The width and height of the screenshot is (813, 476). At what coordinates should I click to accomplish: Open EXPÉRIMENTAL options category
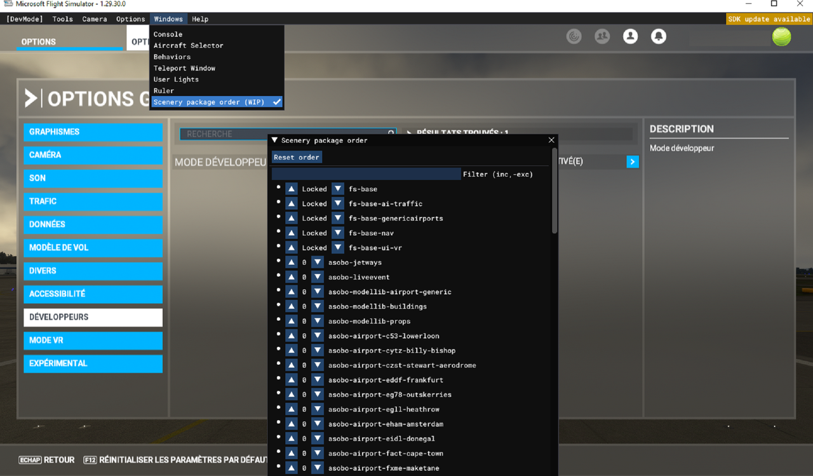(93, 364)
